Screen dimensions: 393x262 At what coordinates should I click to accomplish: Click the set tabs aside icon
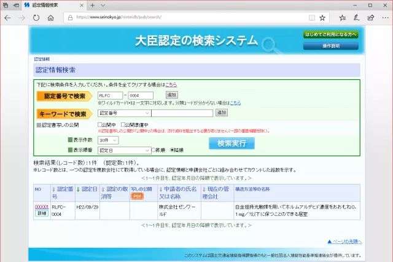pos(17,5)
